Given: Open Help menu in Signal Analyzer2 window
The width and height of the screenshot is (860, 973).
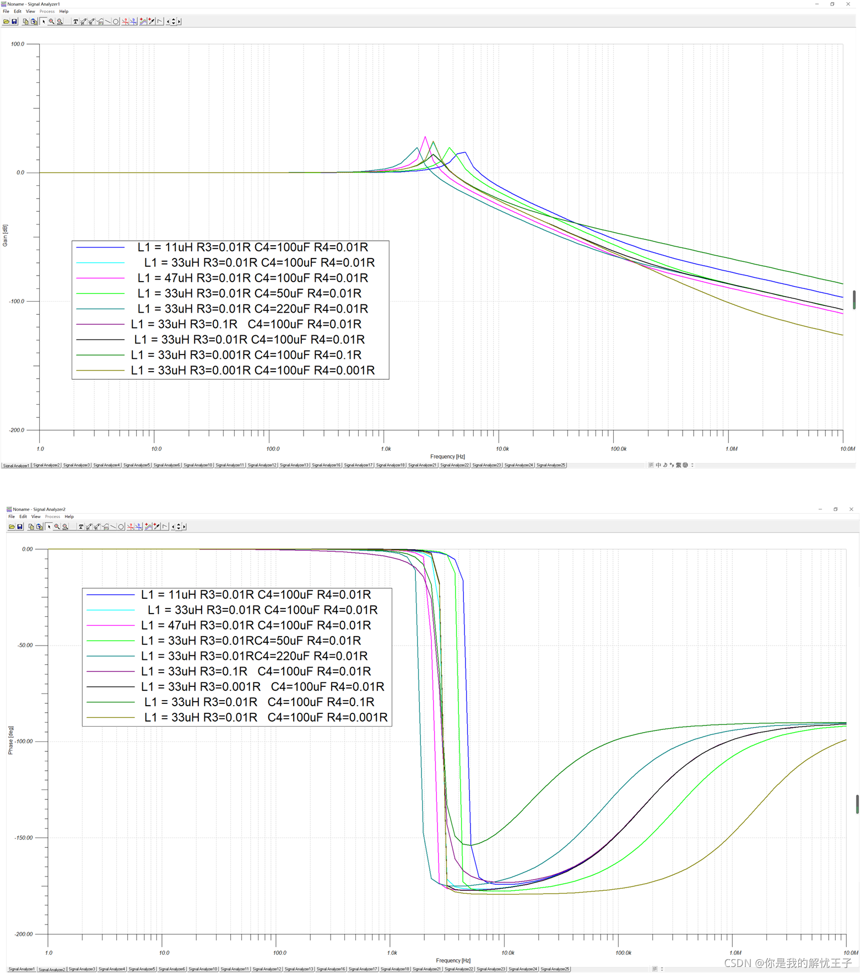Looking at the screenshot, I should coord(69,517).
